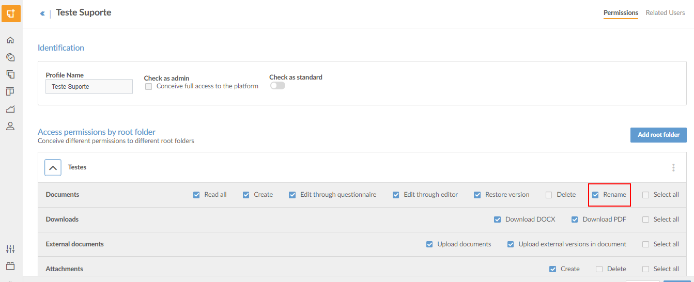The height and width of the screenshot is (282, 694).
Task: Go back using the double chevron icon
Action: tap(42, 13)
